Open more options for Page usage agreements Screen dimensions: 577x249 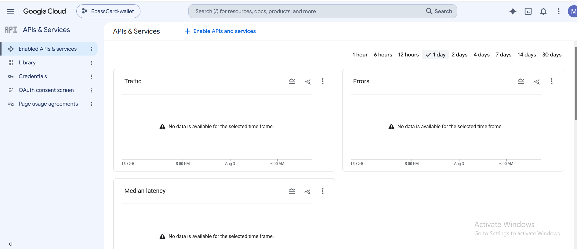coord(92,104)
